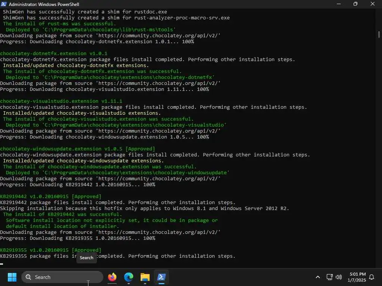Click 'Deployed to ...\lib\rust-ms\tools' line

pos(91,30)
